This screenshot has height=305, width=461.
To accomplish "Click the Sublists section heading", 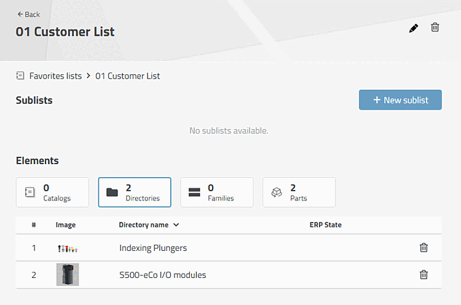I will pos(34,100).
